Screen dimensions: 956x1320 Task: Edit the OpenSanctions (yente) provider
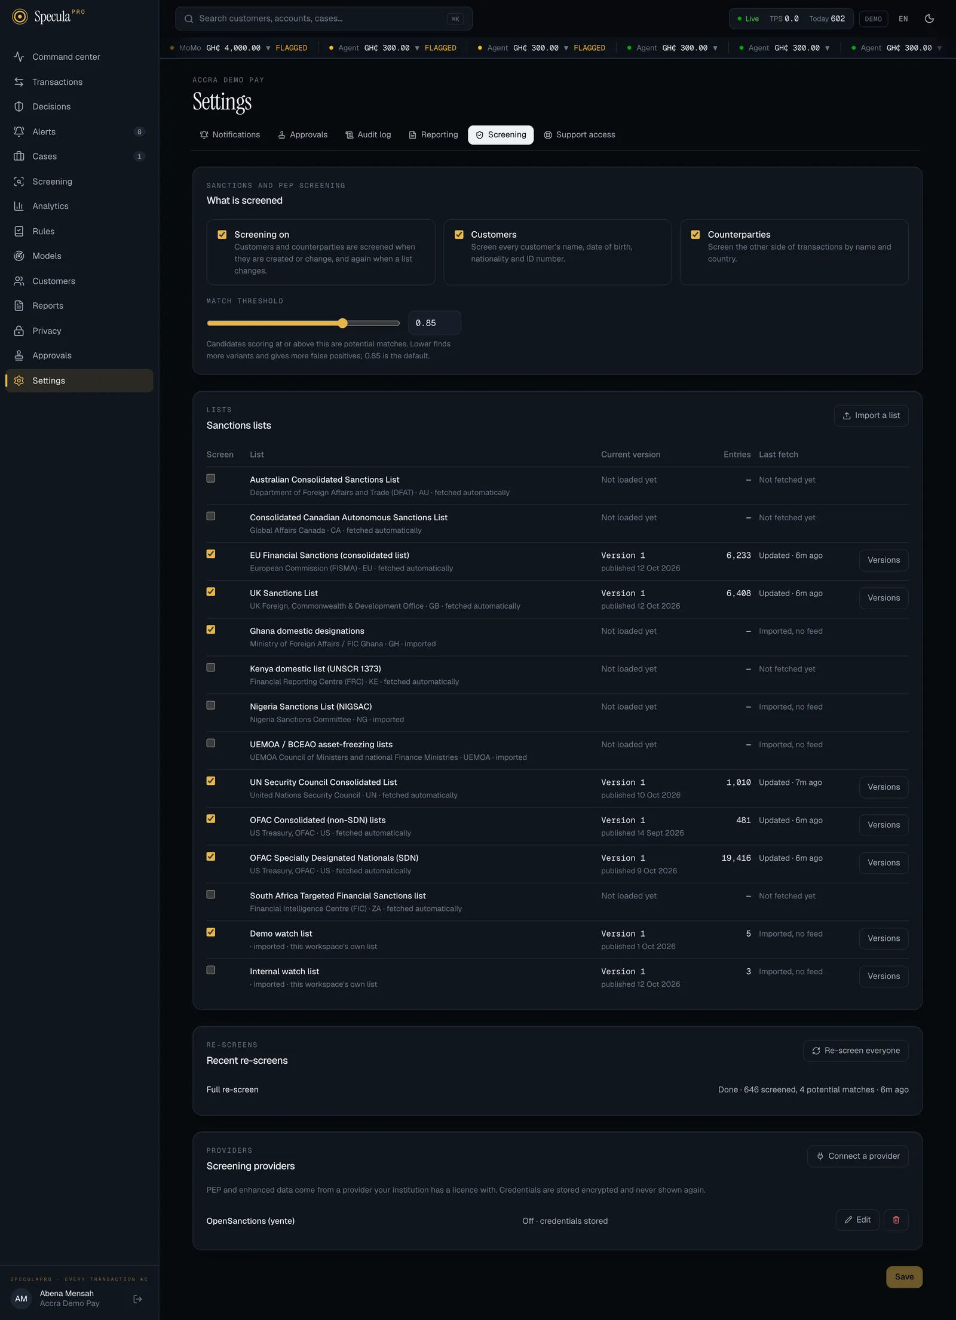click(857, 1220)
